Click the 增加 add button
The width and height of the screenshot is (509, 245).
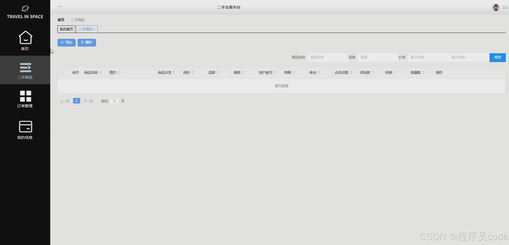(67, 43)
